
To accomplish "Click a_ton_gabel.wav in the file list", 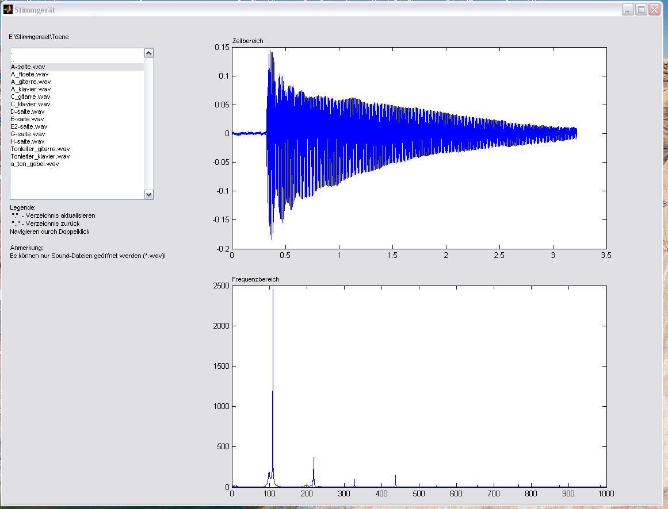I will click(35, 164).
